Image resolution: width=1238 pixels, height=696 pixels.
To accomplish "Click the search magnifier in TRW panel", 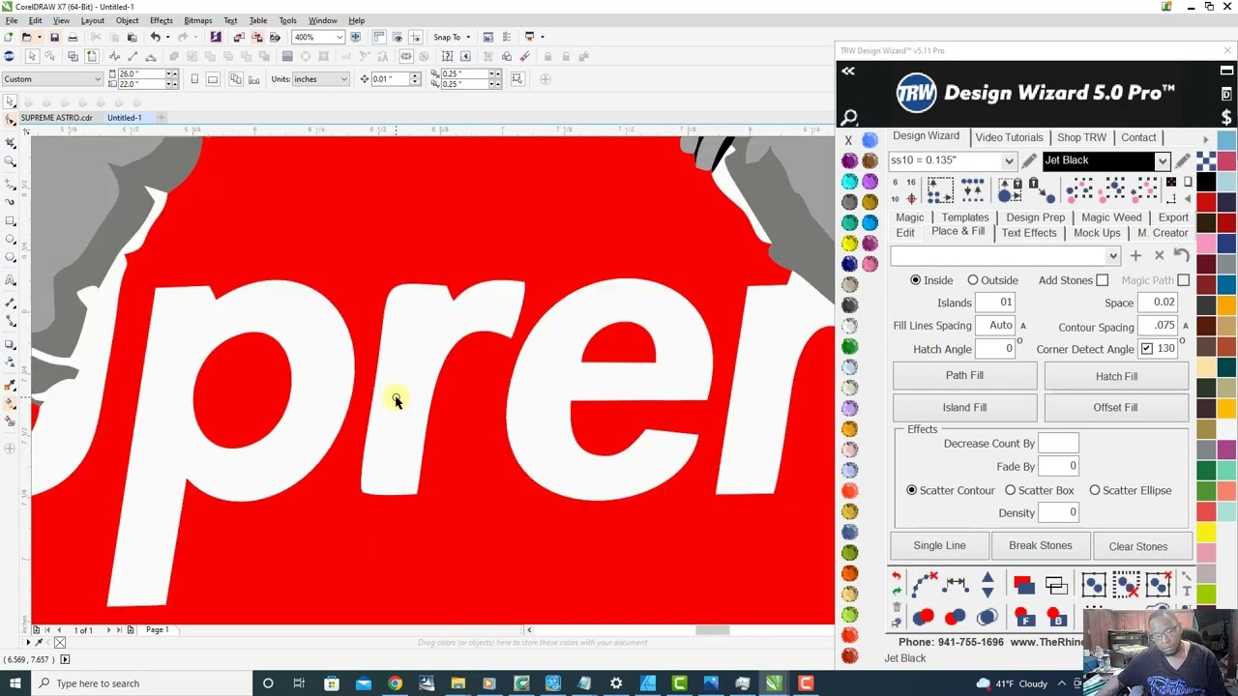I will (x=849, y=118).
